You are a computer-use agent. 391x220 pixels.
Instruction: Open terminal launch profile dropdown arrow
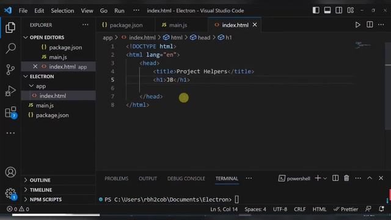tap(325, 178)
